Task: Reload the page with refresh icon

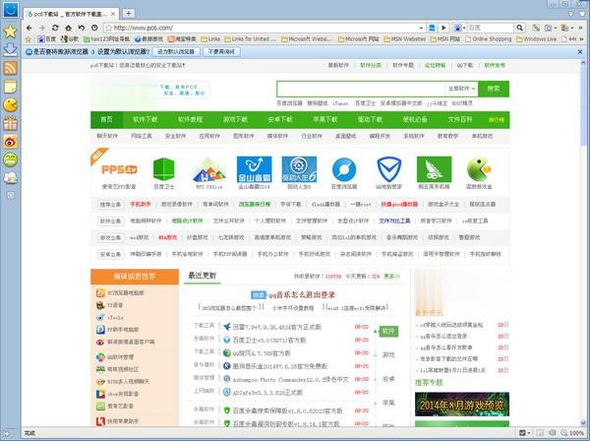Action: click(55, 28)
